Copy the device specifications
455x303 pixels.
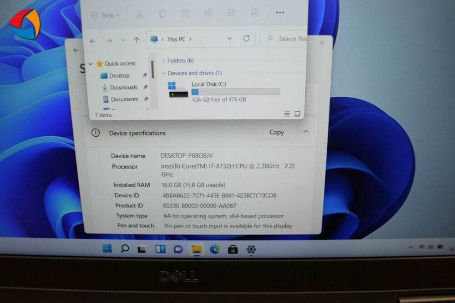[277, 132]
